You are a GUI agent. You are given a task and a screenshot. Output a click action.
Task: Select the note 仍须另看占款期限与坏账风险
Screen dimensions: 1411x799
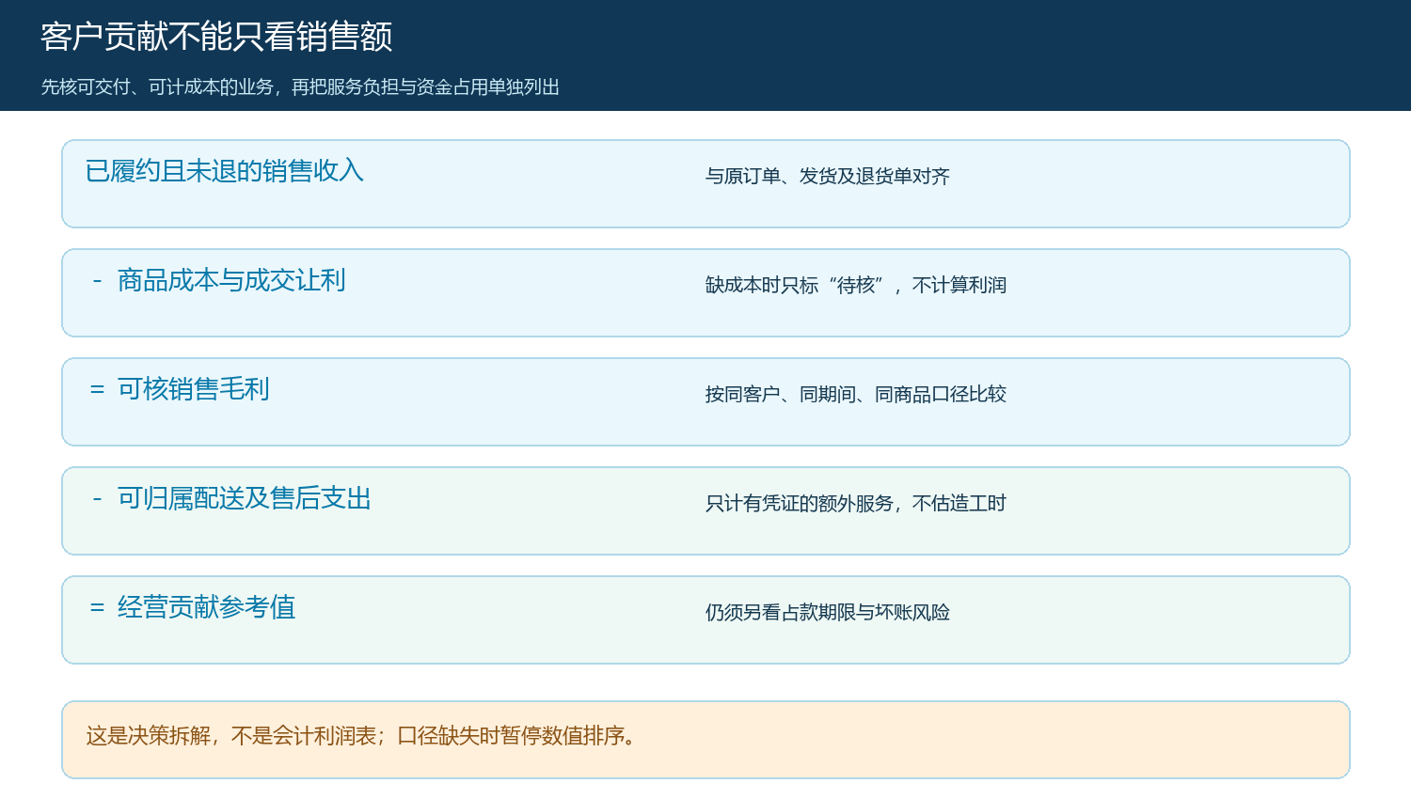[x=828, y=612]
